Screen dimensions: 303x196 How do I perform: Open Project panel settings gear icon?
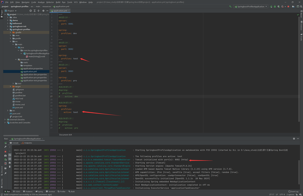point(43,11)
